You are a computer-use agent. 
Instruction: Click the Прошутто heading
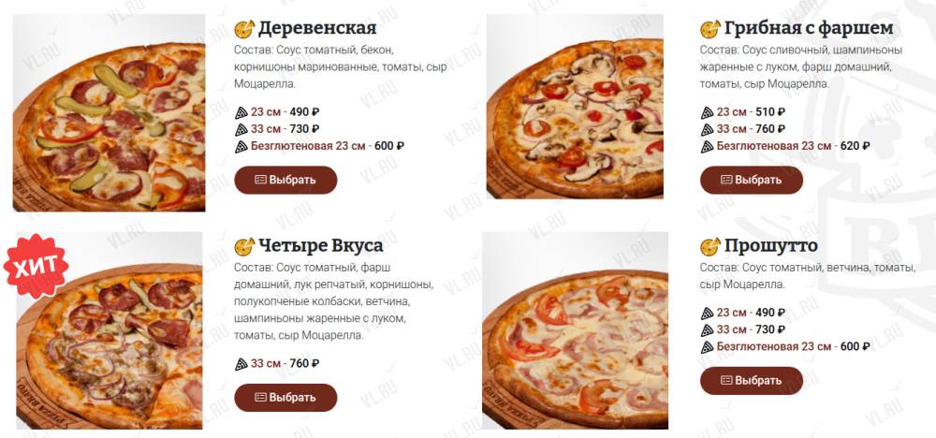tap(771, 246)
